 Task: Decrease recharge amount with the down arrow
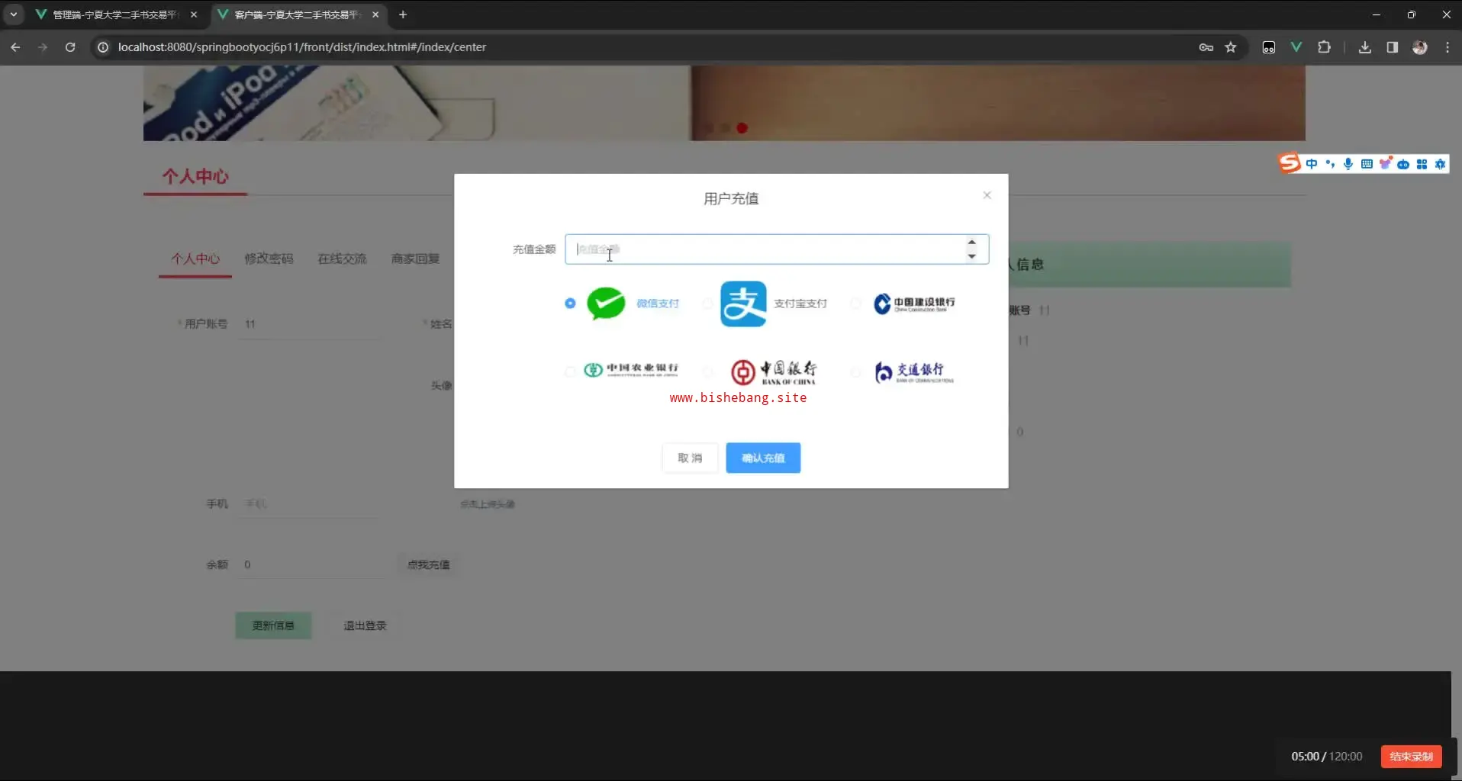point(971,256)
